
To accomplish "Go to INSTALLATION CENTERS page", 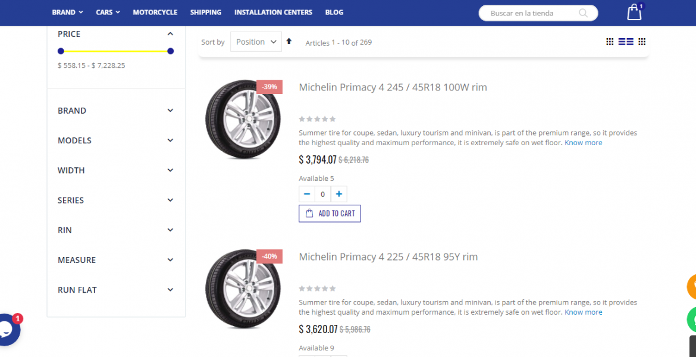I will [x=273, y=12].
